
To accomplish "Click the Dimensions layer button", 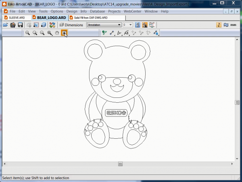I will click(x=74, y=25).
